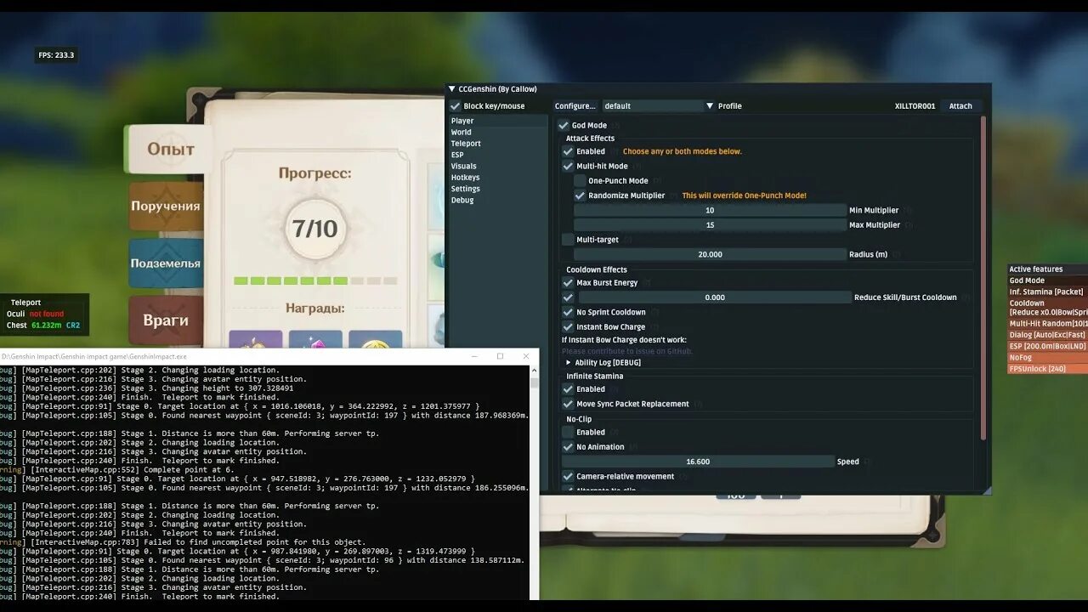Maximize the GenshinImpact.exe console window

click(501, 356)
